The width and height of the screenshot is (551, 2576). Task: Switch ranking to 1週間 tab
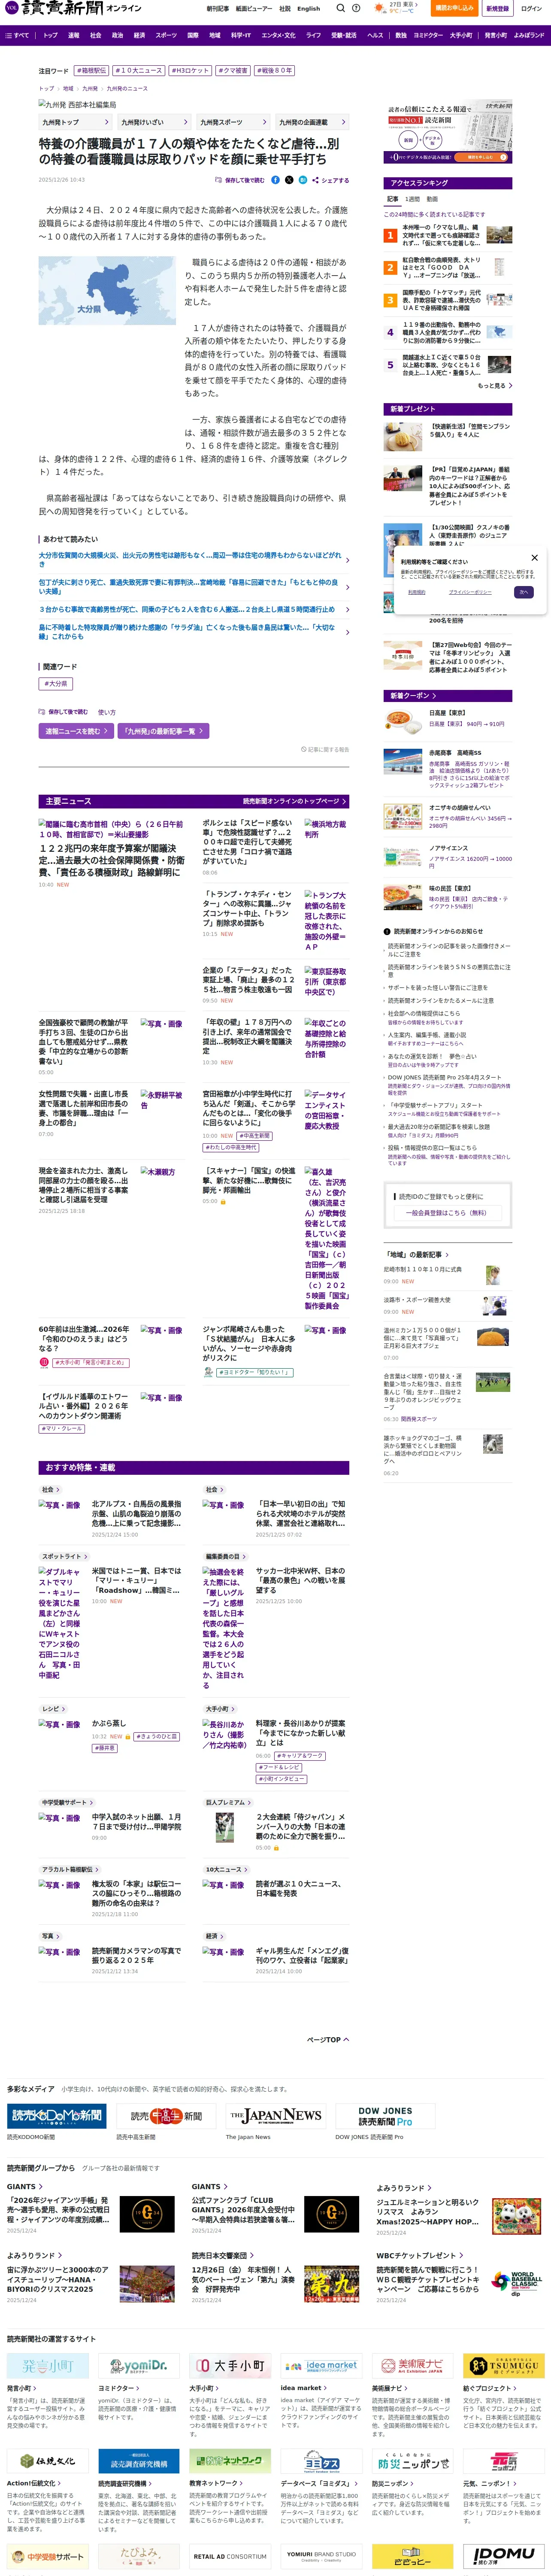[413, 199]
